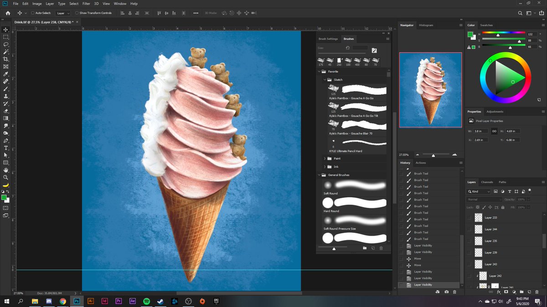Select the Brush tool in toolbar
547x307 pixels.
pos(5,89)
